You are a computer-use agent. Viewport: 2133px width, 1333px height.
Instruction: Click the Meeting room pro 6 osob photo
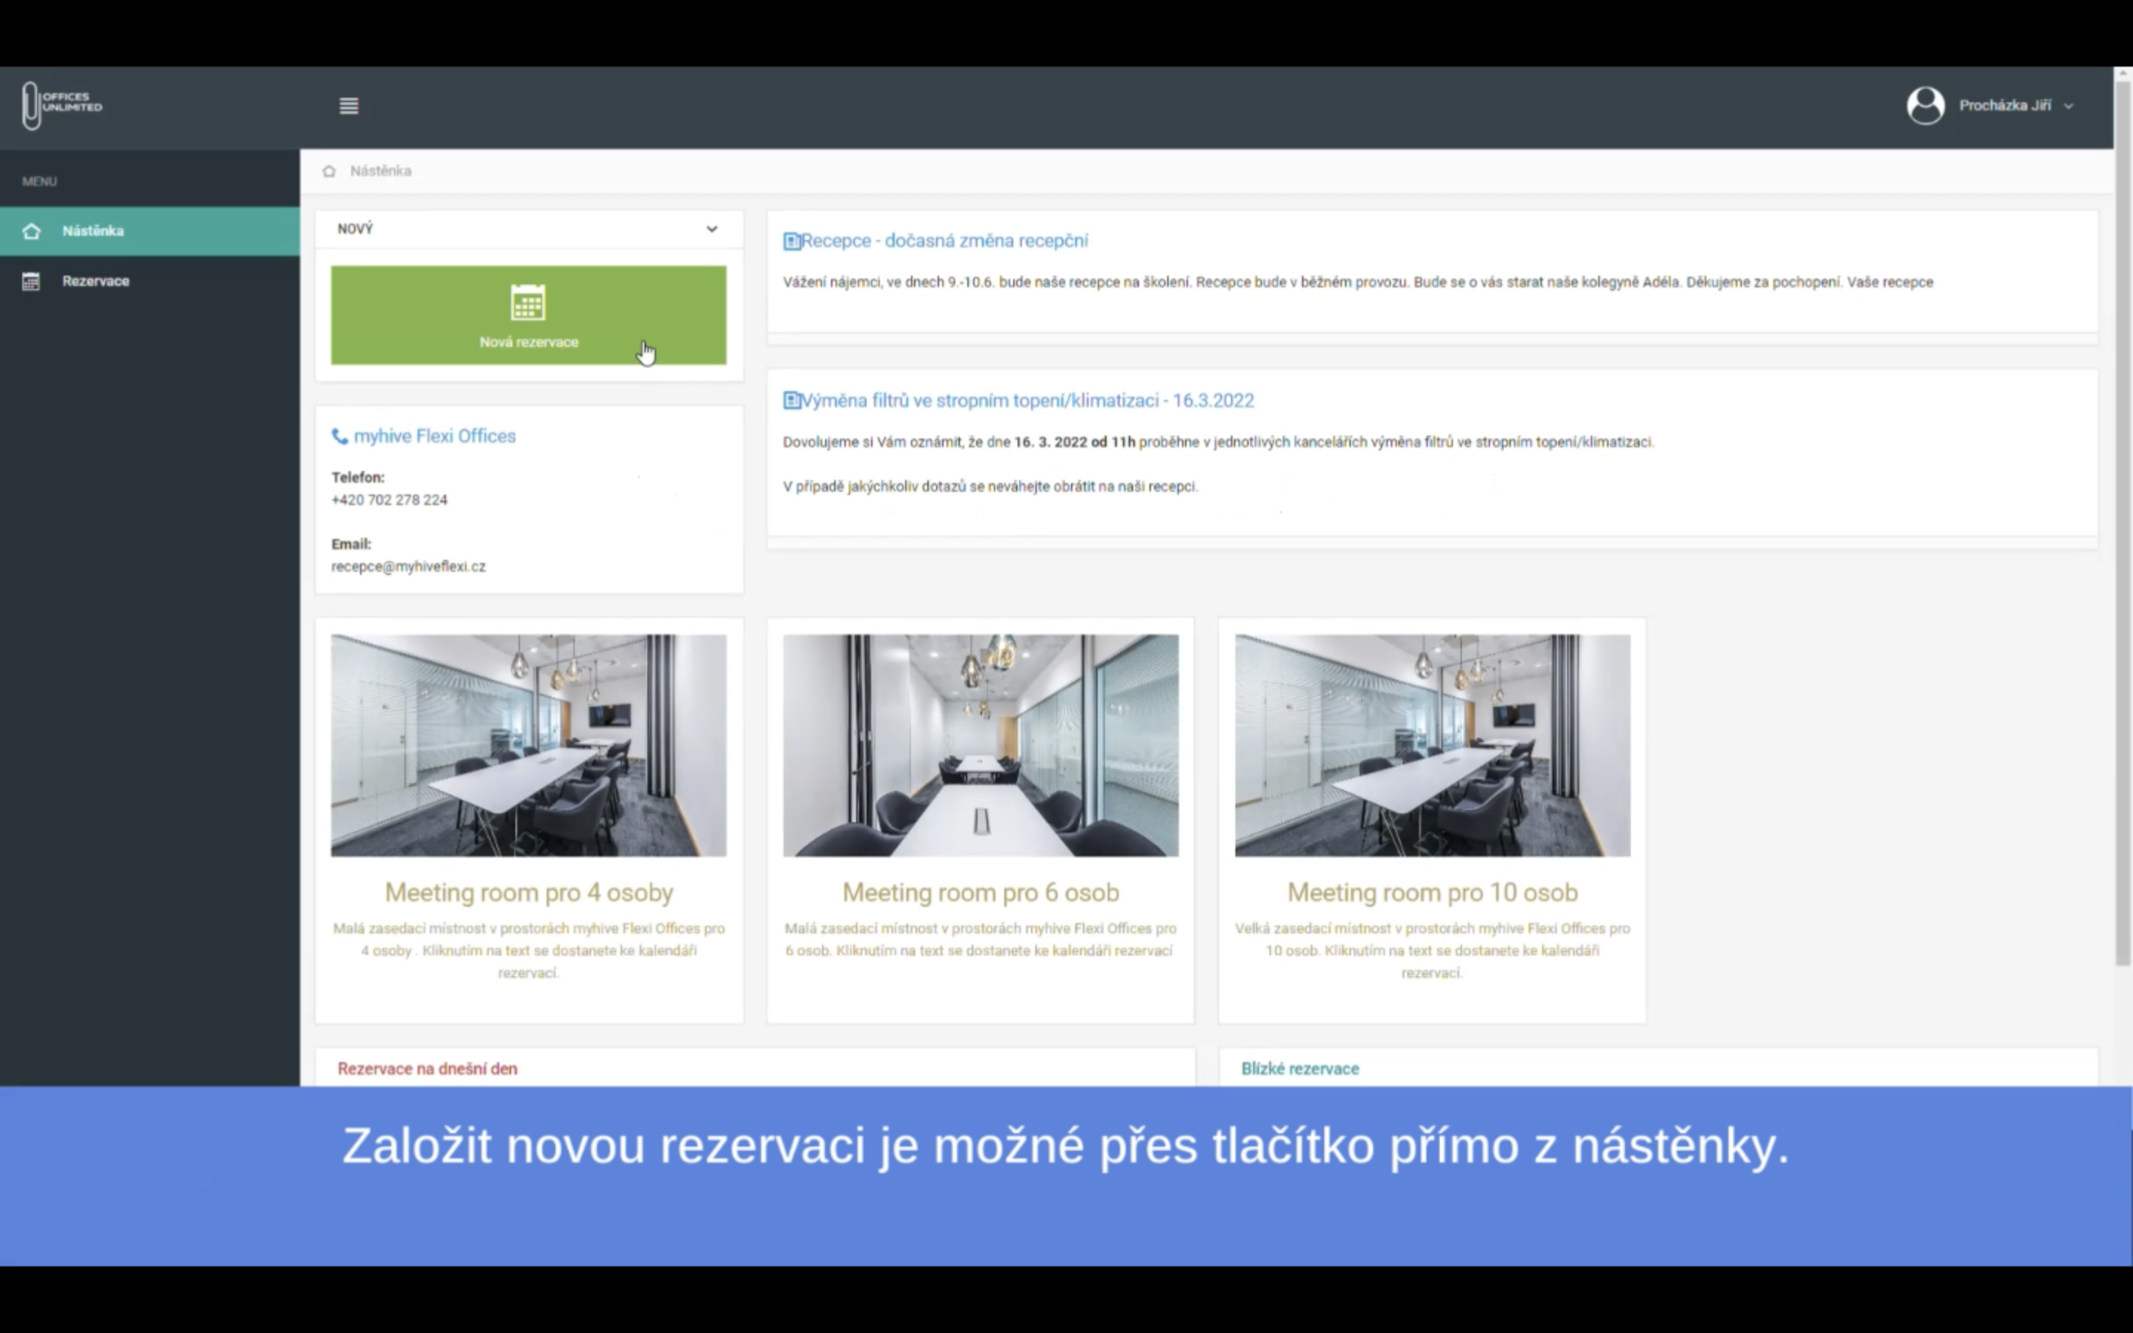[x=980, y=745]
